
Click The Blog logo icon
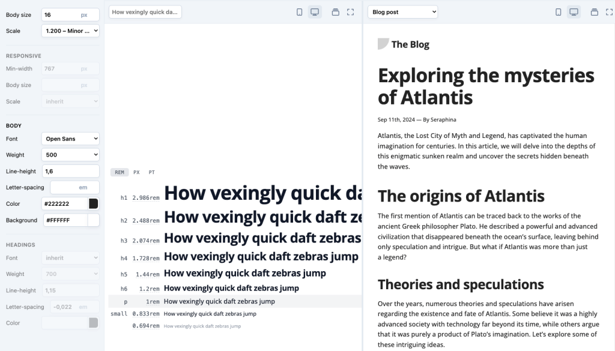tap(383, 44)
